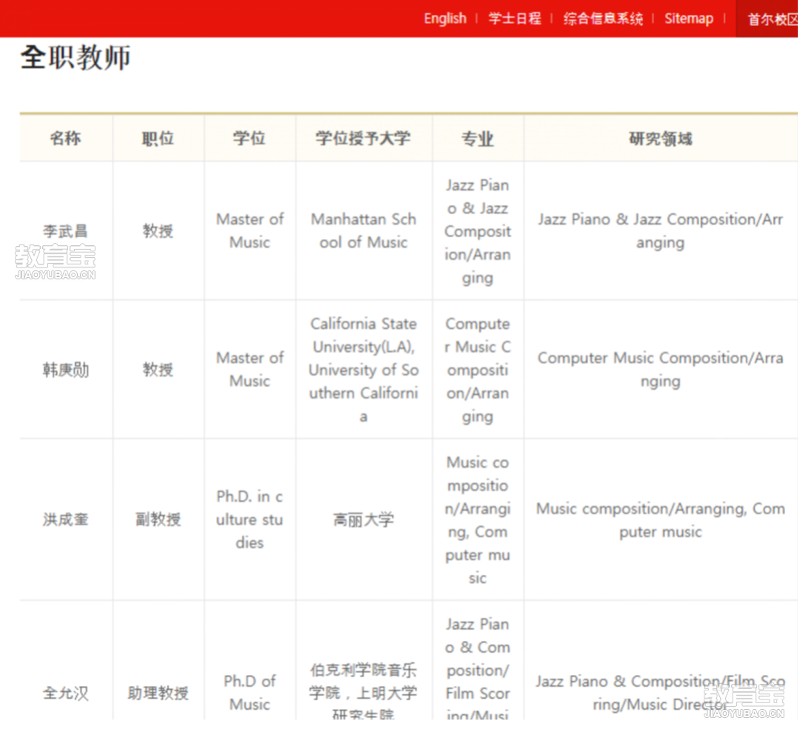Select the name 全允汉

pyautogui.click(x=66, y=694)
